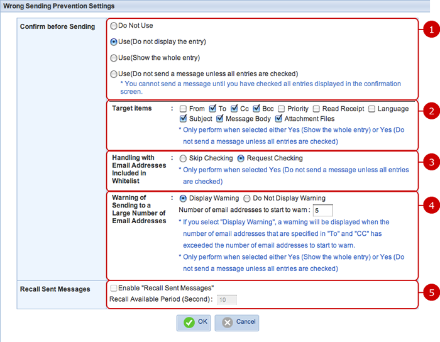Choose "Use (Do not send unless all checked)"

[114, 74]
